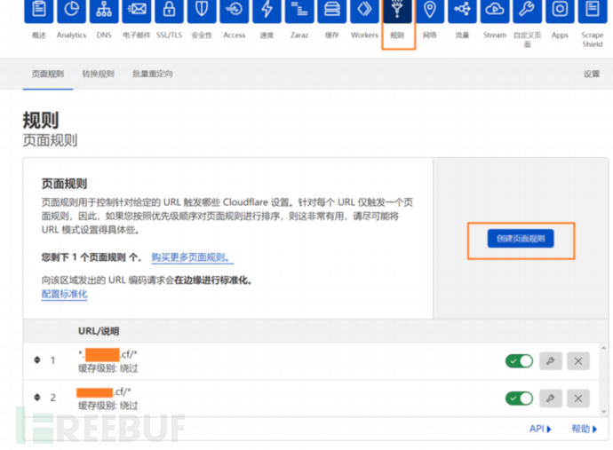Open the Scrape Shield icon
Image resolution: width=613 pixels, height=450 pixels.
click(x=593, y=11)
